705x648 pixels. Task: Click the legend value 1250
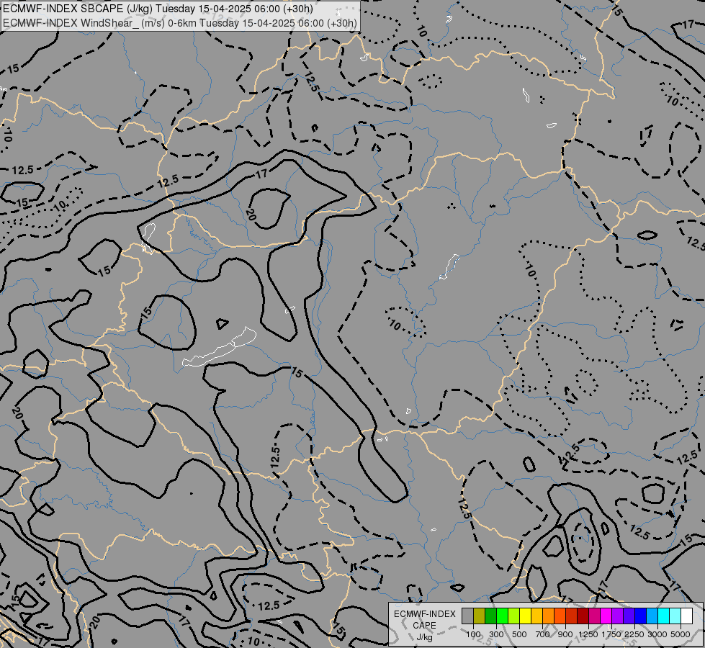click(x=588, y=634)
